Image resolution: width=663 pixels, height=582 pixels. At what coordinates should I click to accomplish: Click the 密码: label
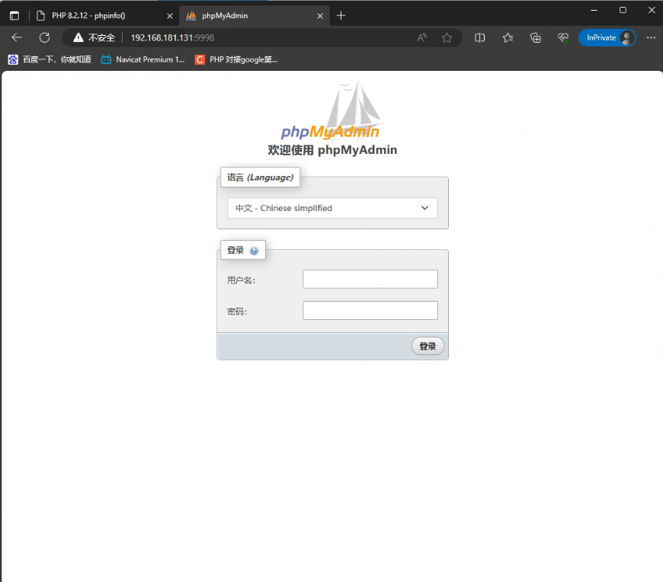point(237,312)
